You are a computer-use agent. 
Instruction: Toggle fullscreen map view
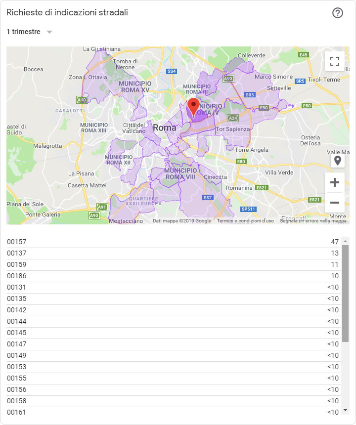(x=335, y=61)
